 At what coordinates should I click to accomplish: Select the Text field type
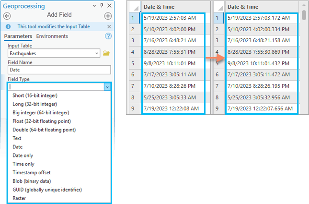[x=17, y=138]
